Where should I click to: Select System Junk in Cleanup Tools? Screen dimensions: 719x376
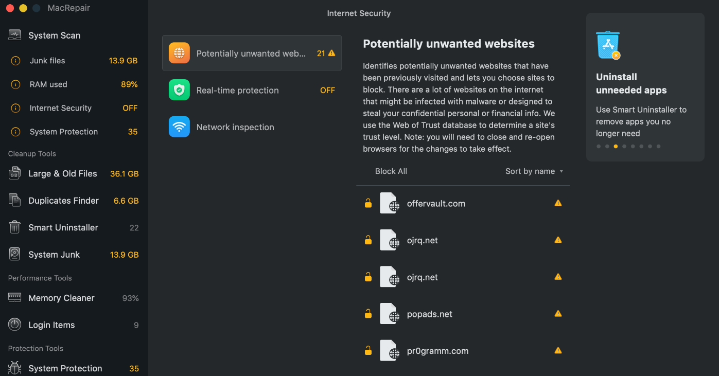pos(54,255)
